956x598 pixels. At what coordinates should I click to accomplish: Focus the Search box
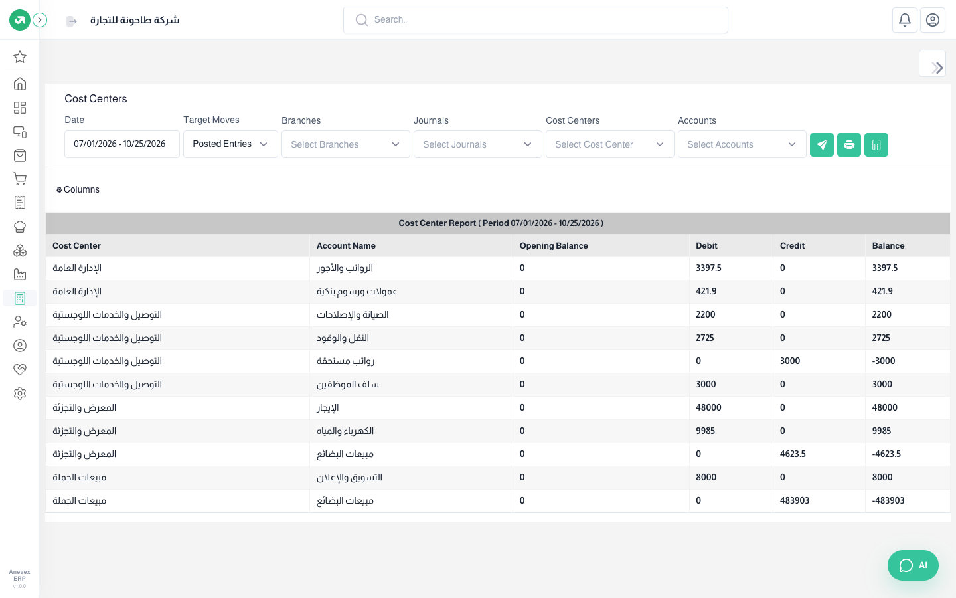click(536, 20)
